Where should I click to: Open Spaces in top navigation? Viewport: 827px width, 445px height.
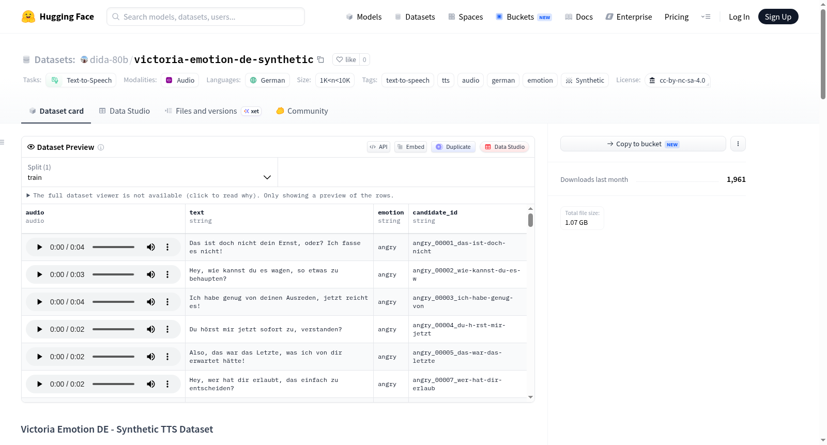point(466,17)
